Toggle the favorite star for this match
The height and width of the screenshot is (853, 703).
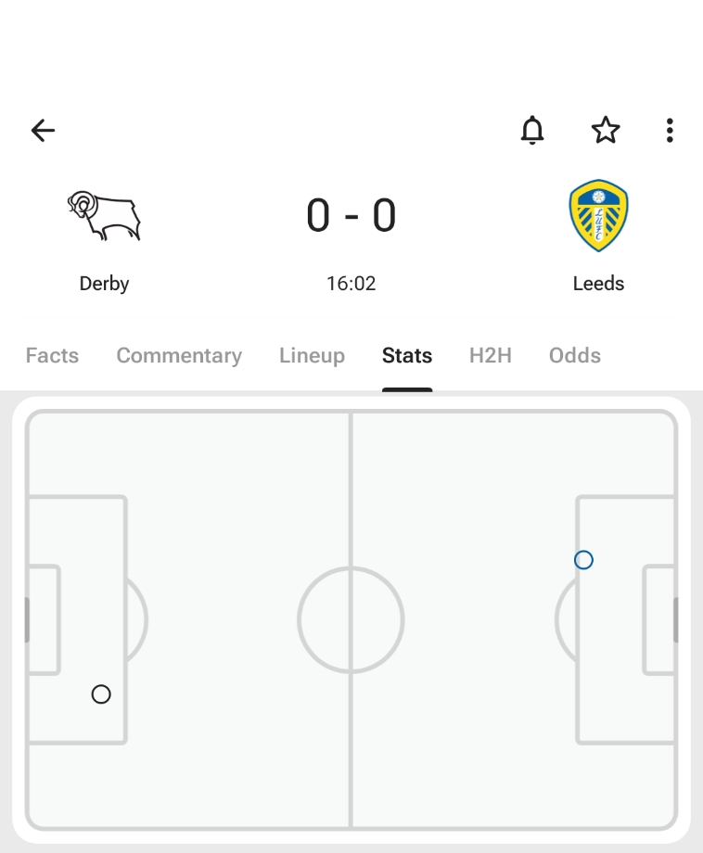[x=606, y=131]
